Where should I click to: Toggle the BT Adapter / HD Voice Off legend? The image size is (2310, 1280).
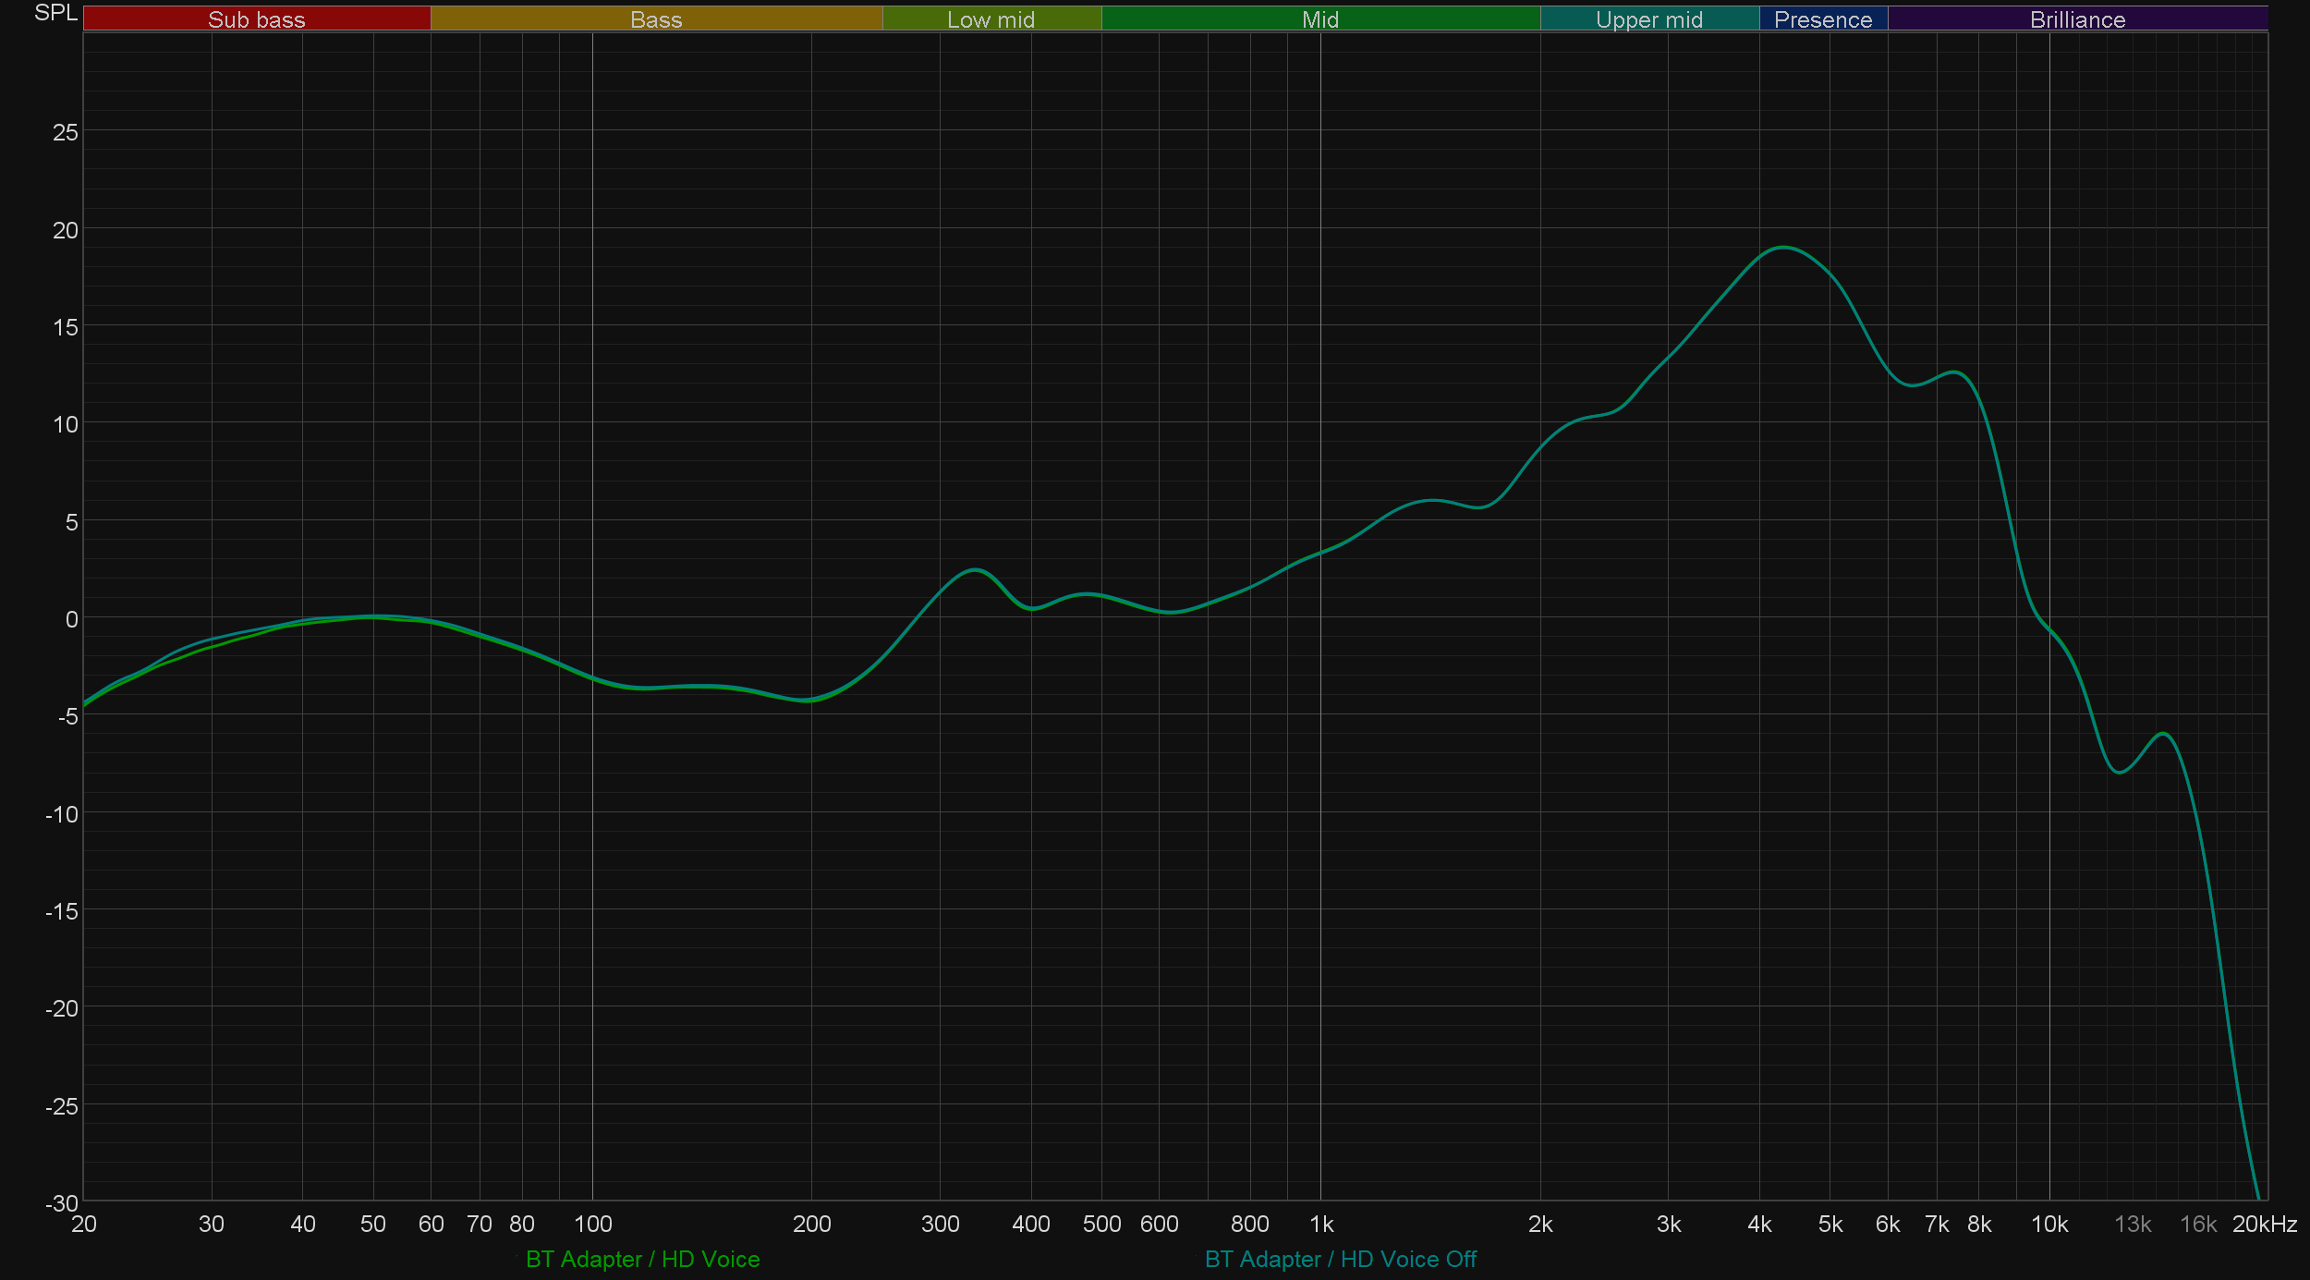(x=1340, y=1259)
